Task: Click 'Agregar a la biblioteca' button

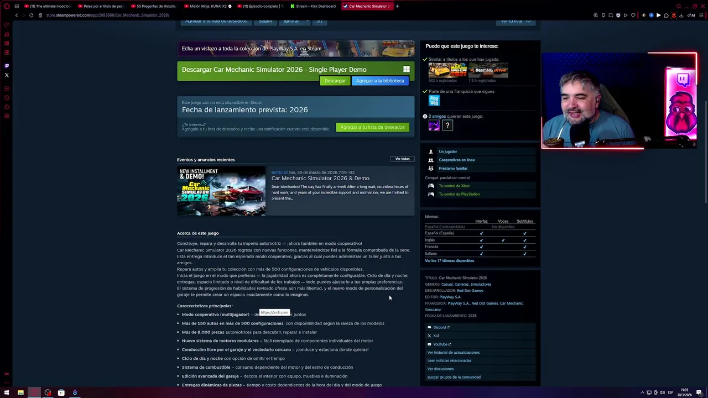Action: coord(380,81)
